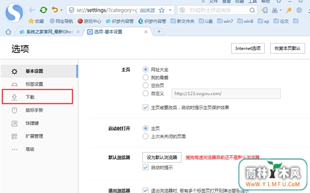The height and width of the screenshot is (193, 310).
Task: Click the Sogou browser logo avatar
Action: pos(14,13)
